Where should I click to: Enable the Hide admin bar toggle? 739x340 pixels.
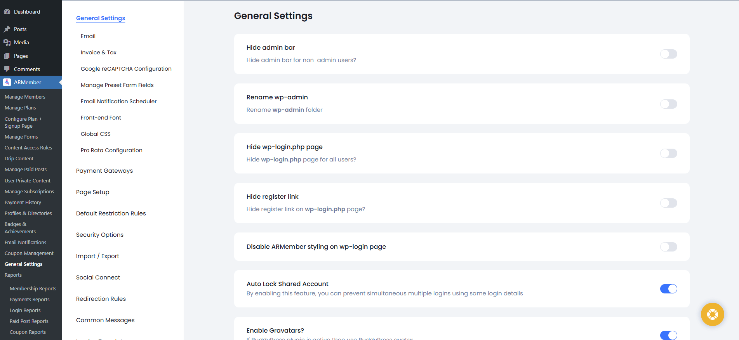668,54
